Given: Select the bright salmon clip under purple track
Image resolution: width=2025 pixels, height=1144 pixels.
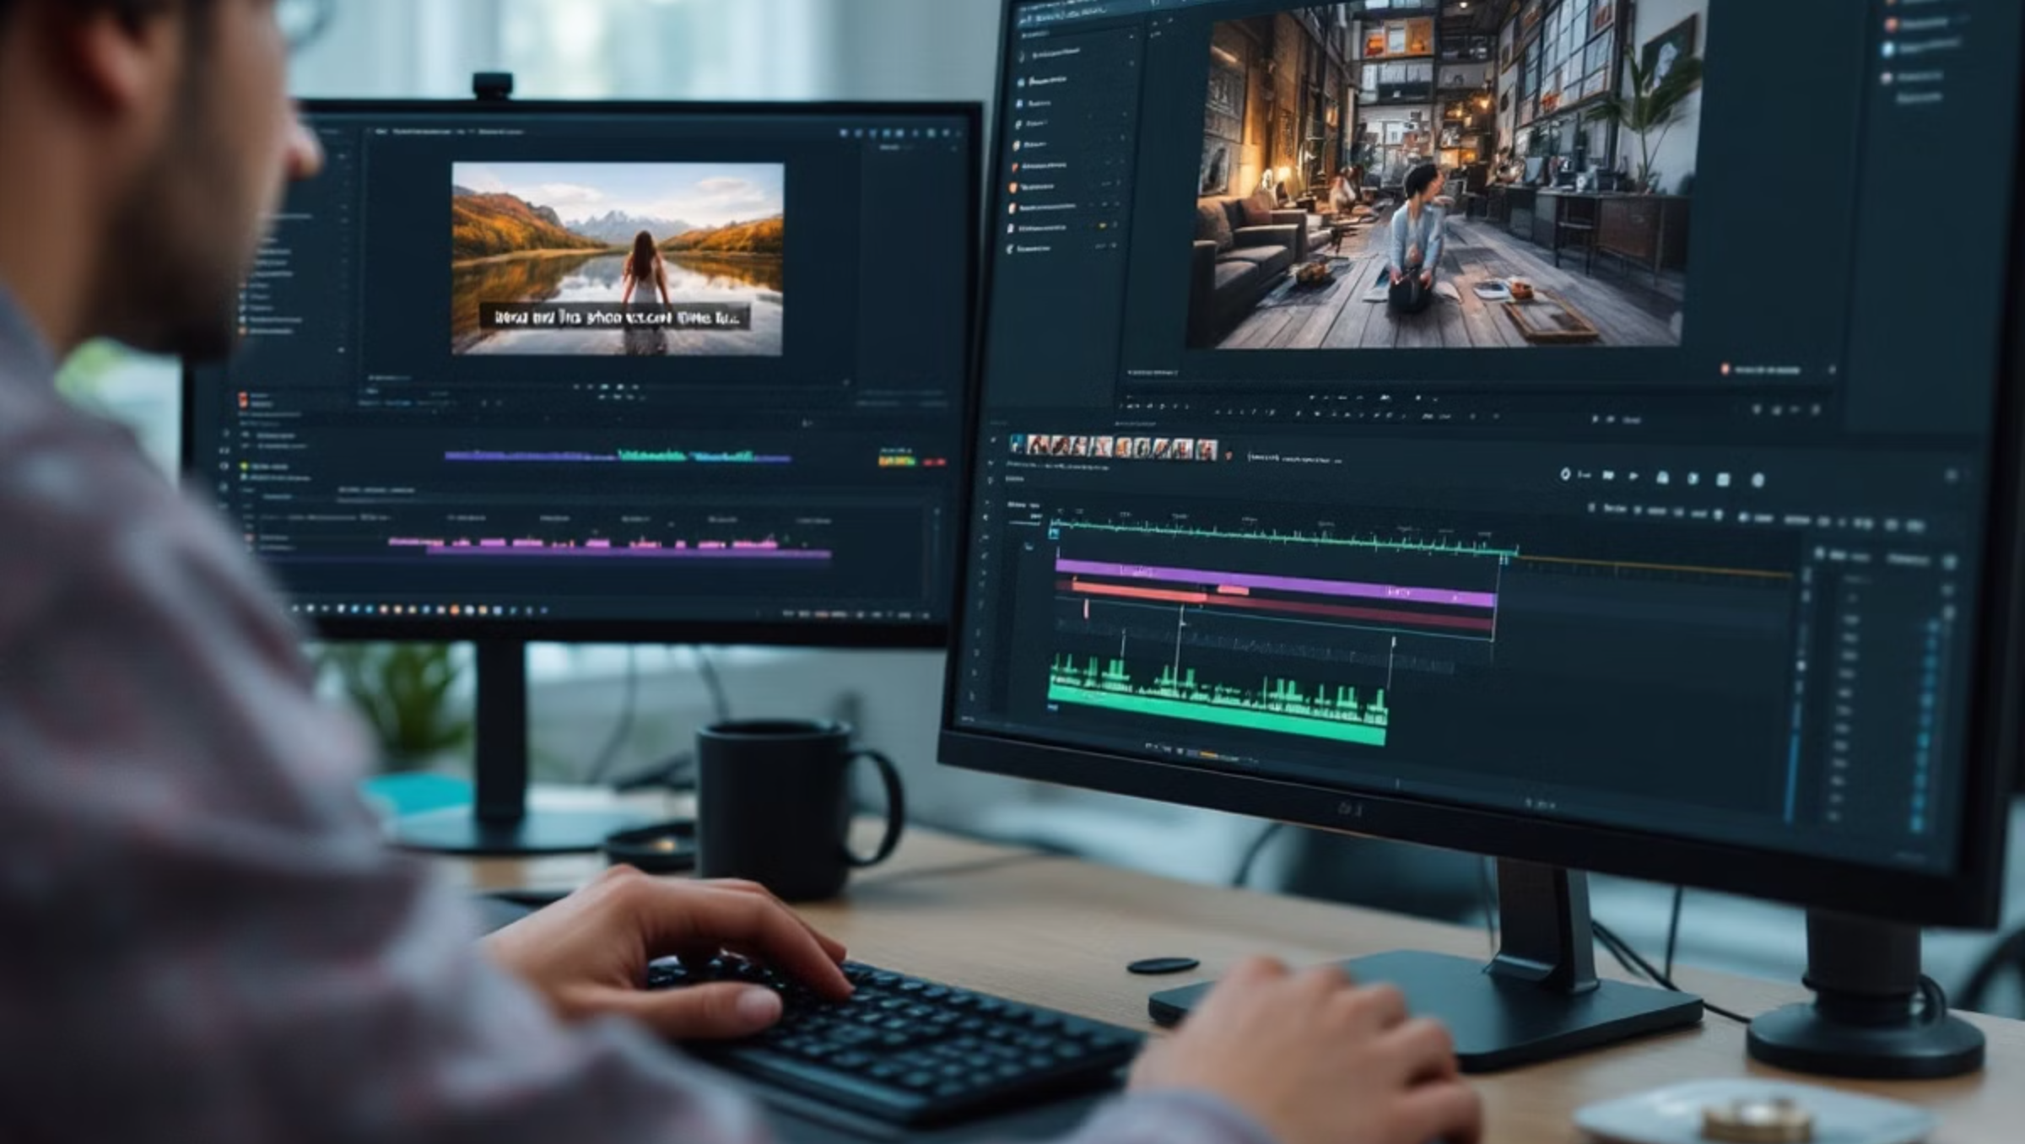Looking at the screenshot, I should point(1139,590).
